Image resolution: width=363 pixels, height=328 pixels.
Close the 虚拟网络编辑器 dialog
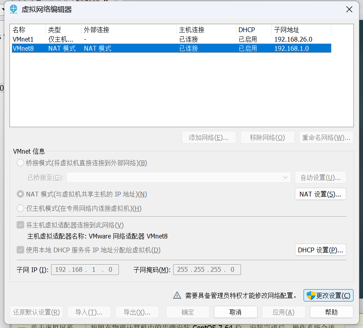[349, 10]
